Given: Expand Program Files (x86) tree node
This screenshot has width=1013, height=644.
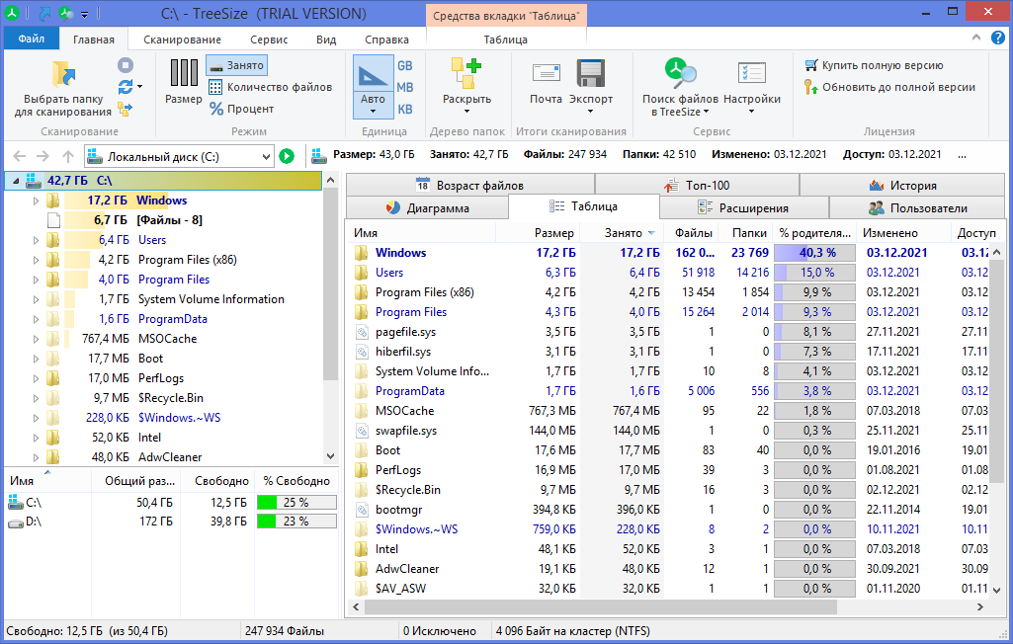Looking at the screenshot, I should [37, 261].
